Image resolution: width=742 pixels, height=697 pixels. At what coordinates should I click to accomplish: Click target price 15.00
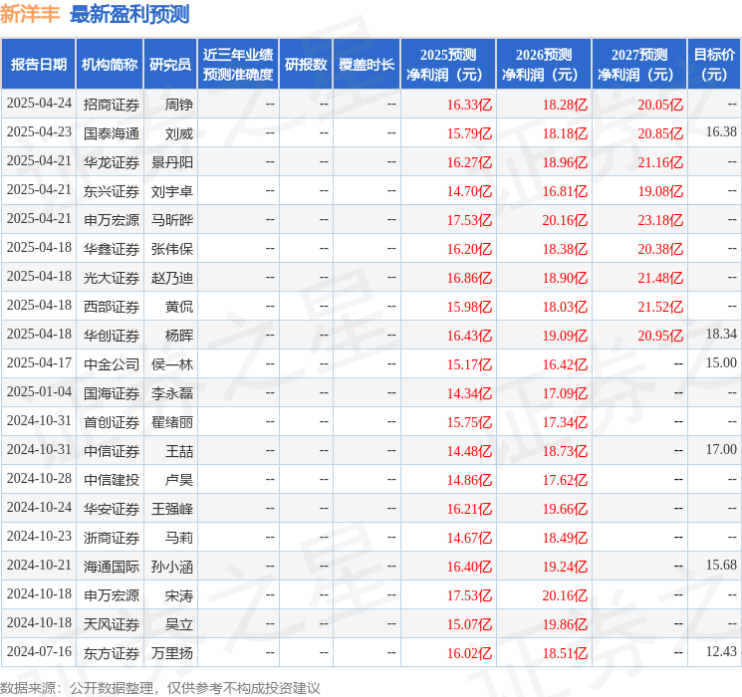[x=721, y=362]
